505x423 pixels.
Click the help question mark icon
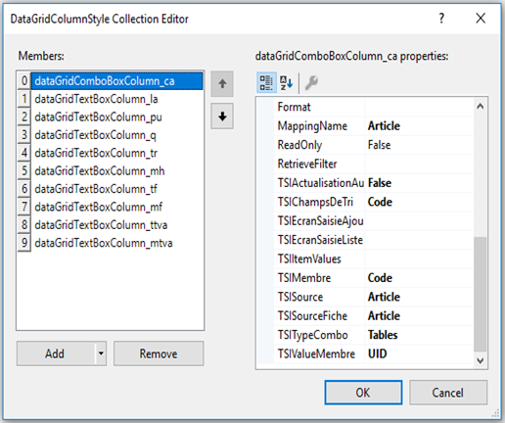(x=441, y=19)
